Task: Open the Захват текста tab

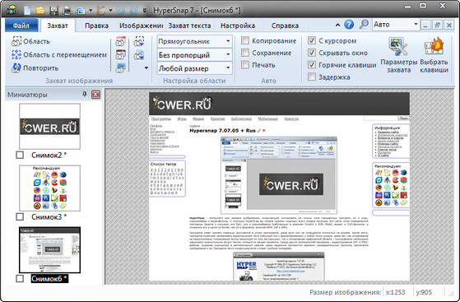Action: tap(189, 26)
